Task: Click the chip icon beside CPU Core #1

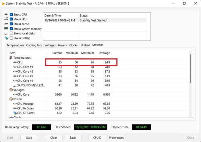Action: click(x=15, y=67)
